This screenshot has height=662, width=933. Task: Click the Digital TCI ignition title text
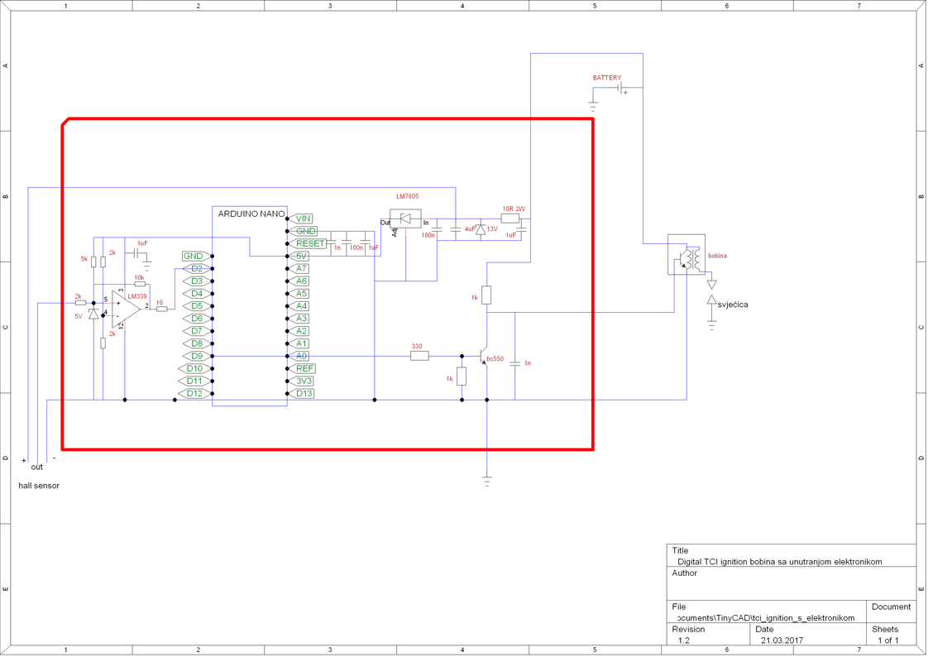pos(779,561)
